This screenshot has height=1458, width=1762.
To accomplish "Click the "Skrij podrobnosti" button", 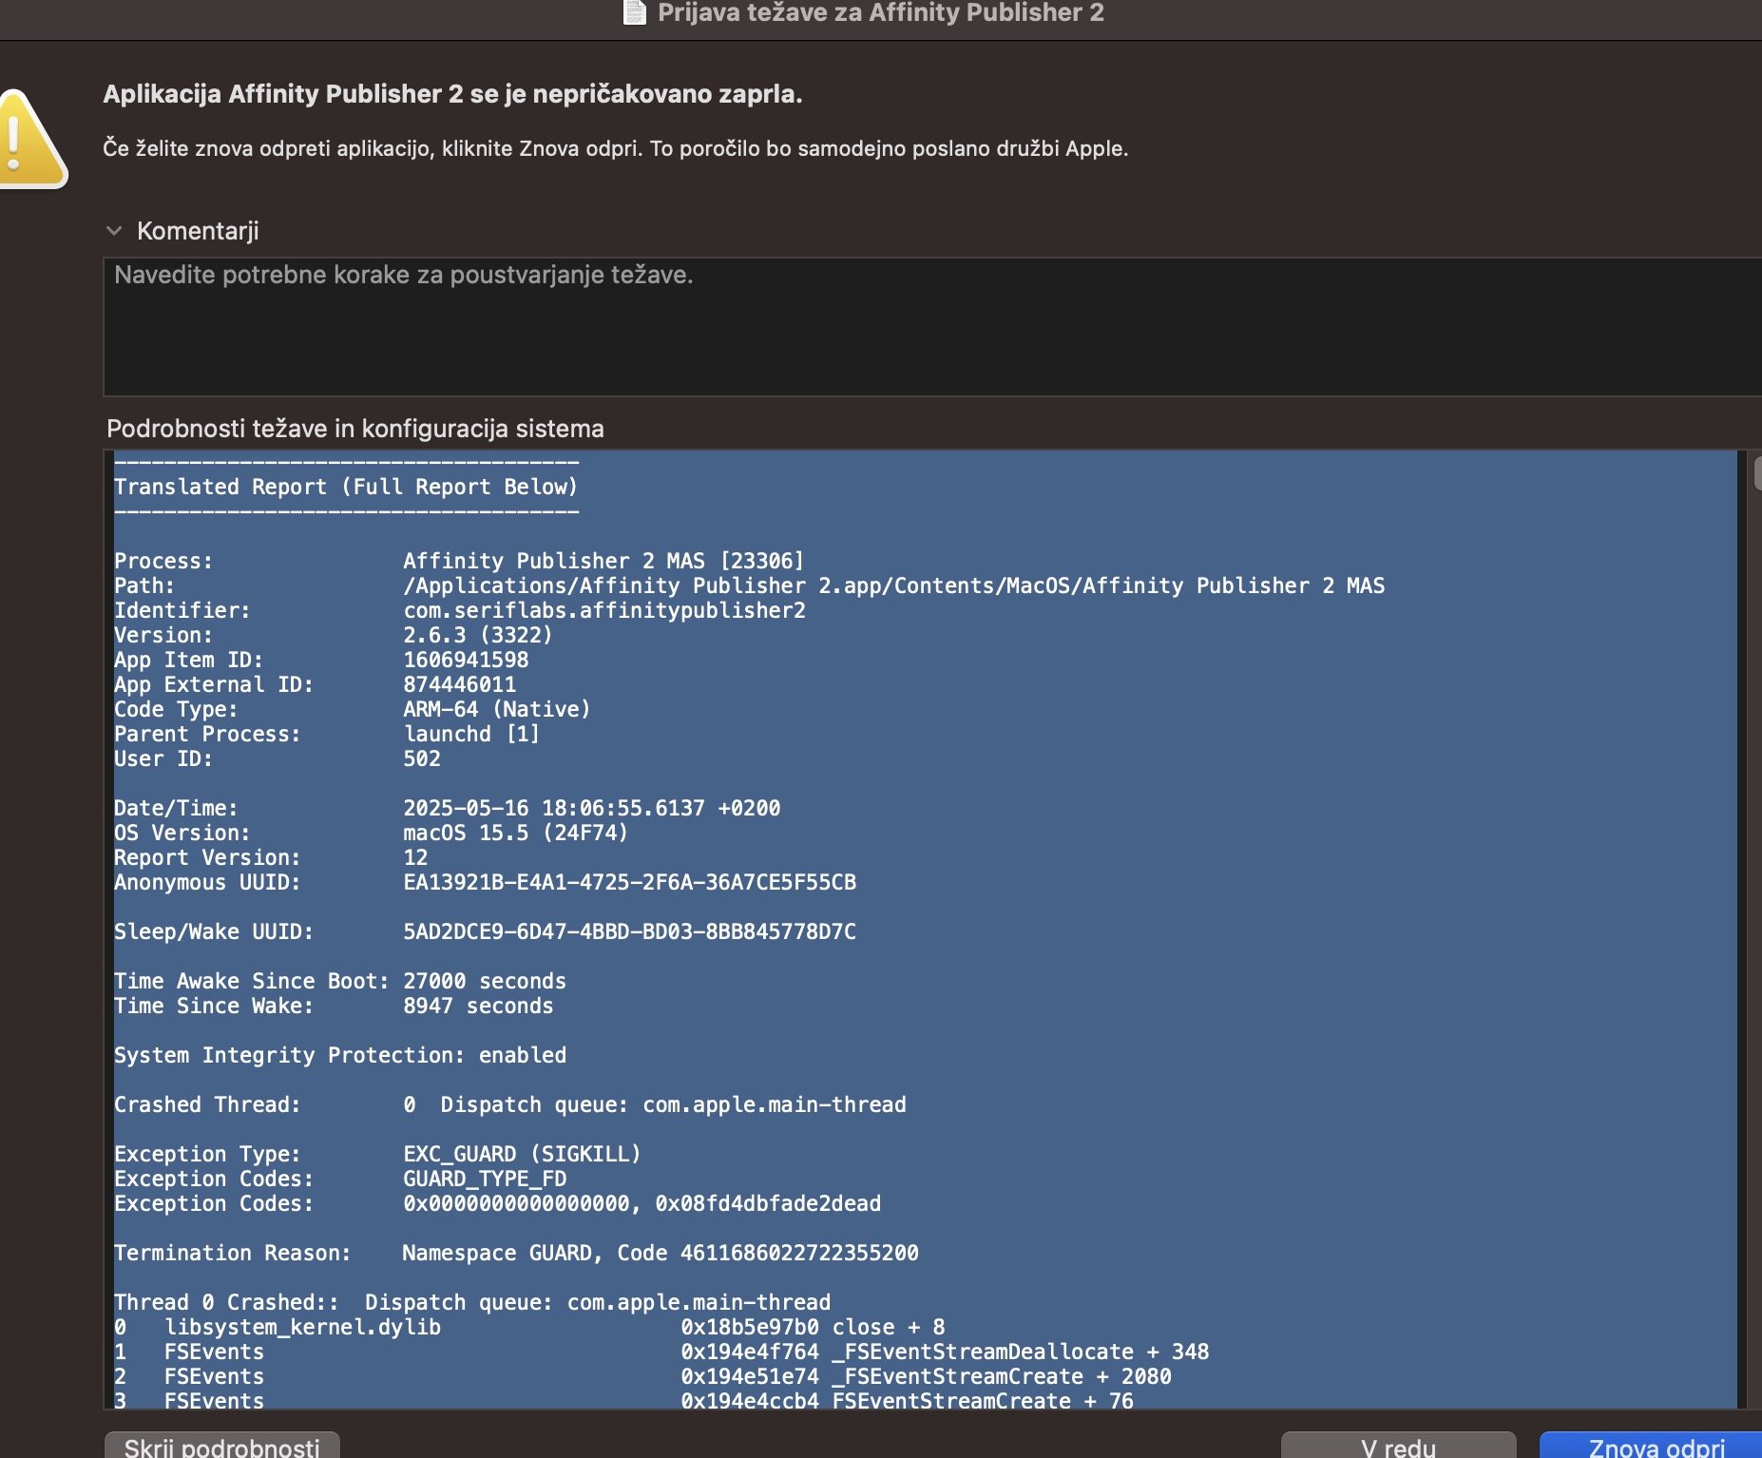I will point(221,1446).
